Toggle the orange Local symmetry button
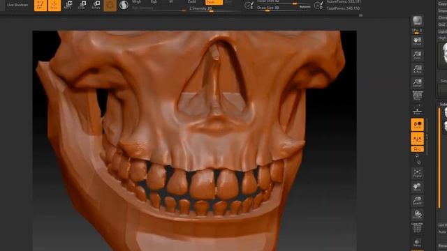This screenshot has width=447, height=251. click(x=418, y=125)
